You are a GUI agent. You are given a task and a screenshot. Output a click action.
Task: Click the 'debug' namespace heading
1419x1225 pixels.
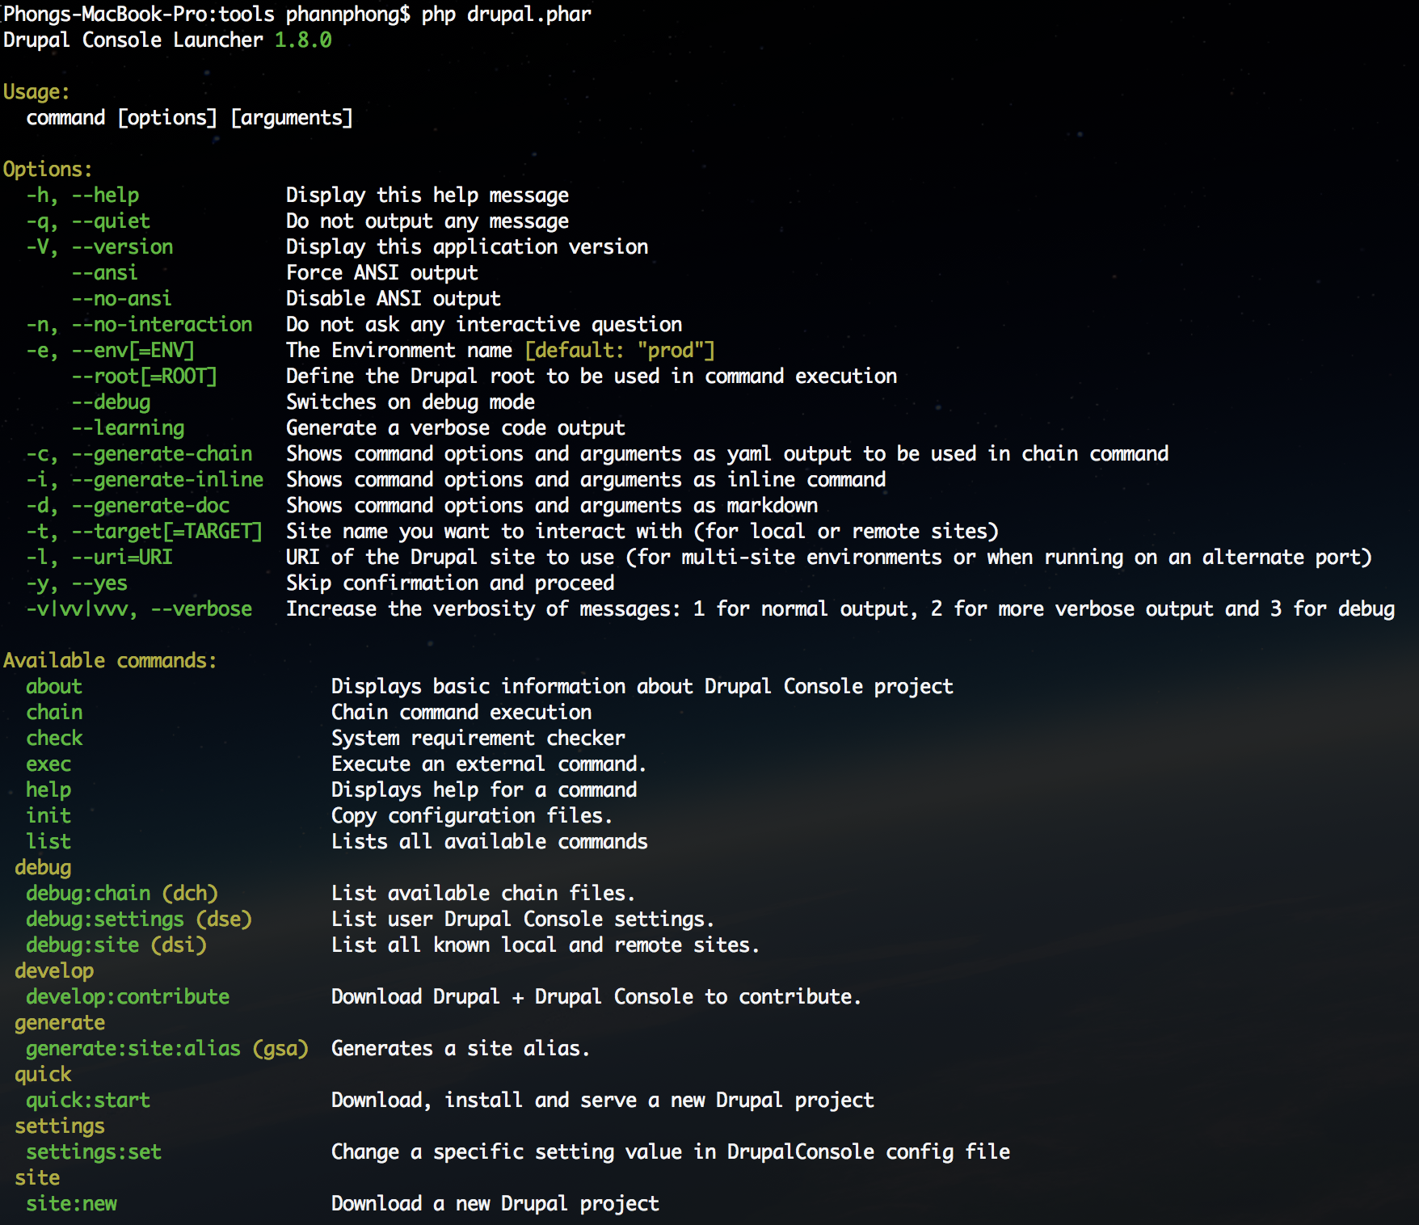click(43, 868)
